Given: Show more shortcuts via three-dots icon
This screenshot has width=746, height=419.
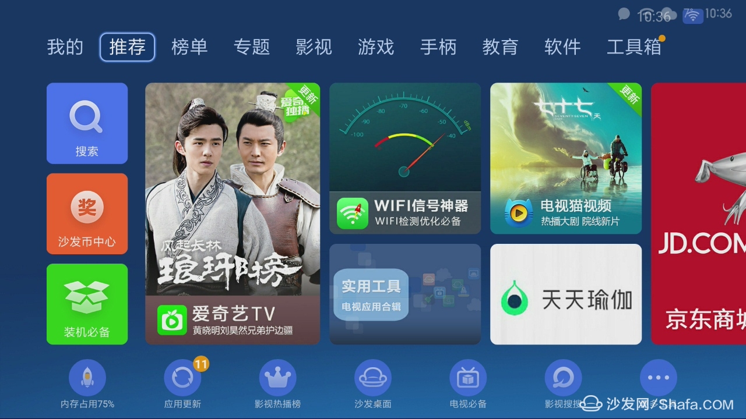Looking at the screenshot, I should (659, 378).
